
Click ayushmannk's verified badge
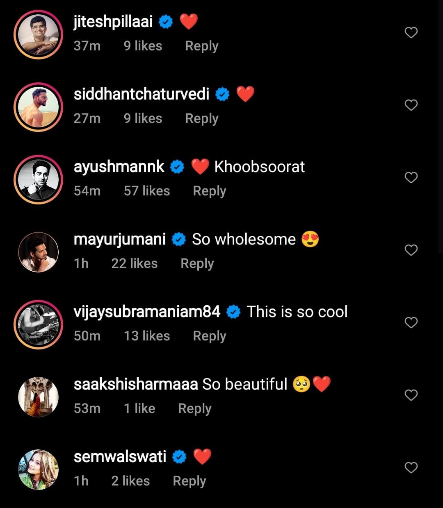pyautogui.click(x=177, y=166)
